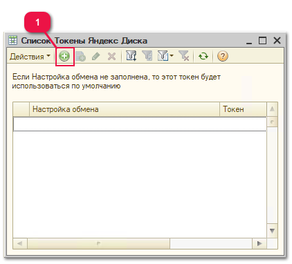
Task: Click the grey X delete record icon
Action: 111,56
